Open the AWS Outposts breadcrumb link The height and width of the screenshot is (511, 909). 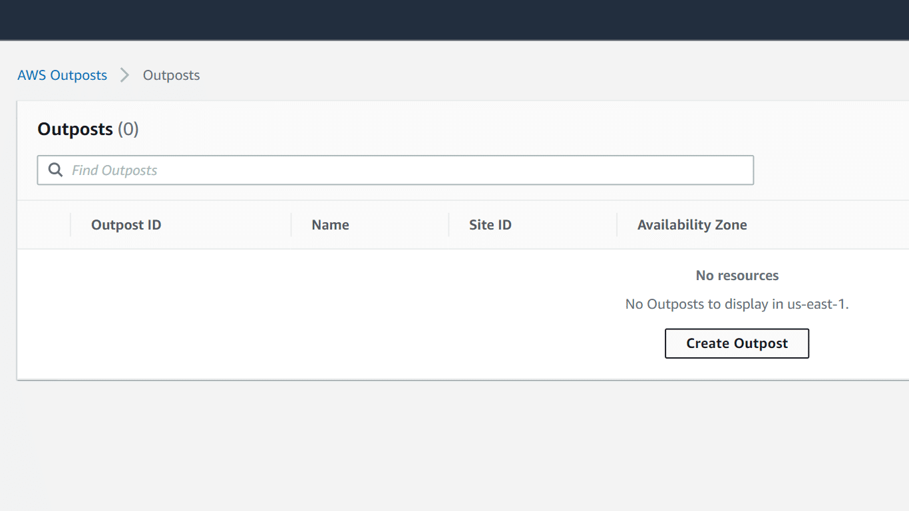coord(62,75)
